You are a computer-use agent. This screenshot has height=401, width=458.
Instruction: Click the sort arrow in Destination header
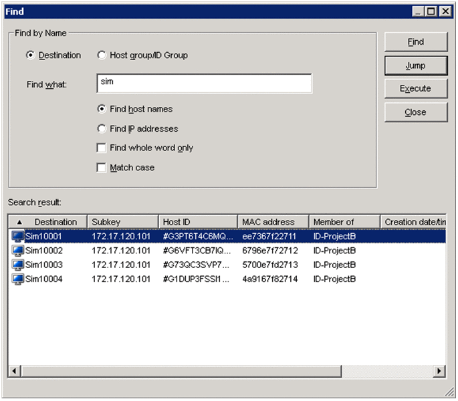click(x=19, y=222)
